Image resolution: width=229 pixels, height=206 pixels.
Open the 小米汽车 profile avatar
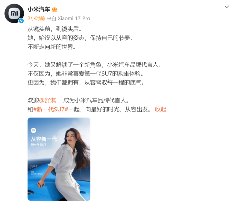(x=14, y=13)
